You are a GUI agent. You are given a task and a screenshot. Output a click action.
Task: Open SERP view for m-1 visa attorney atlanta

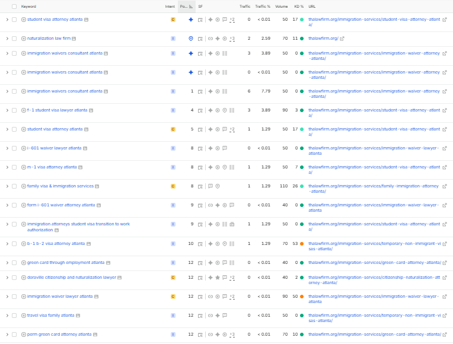pyautogui.click(x=200, y=167)
